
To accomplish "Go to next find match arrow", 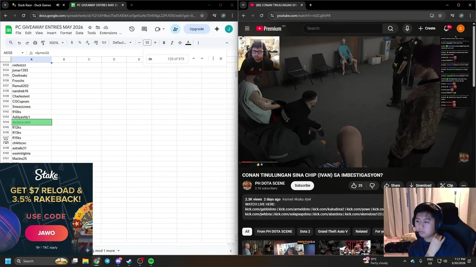I will point(202,59).
